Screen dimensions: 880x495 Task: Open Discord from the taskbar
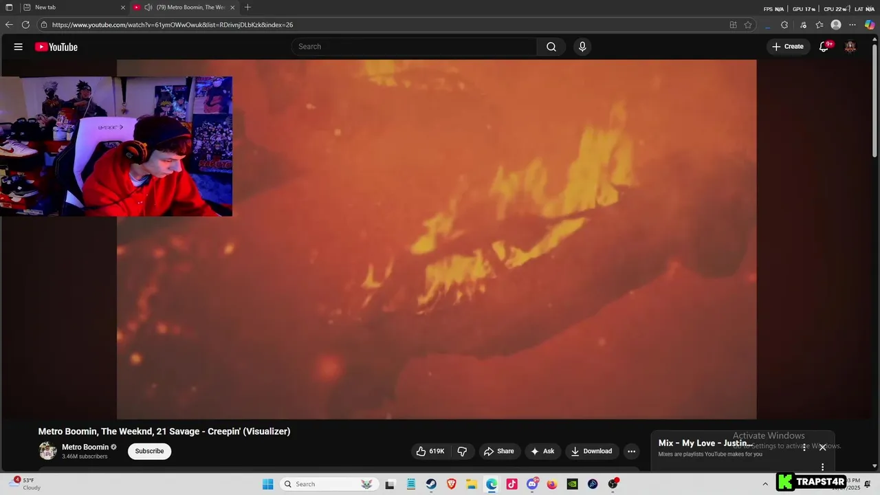(x=532, y=484)
